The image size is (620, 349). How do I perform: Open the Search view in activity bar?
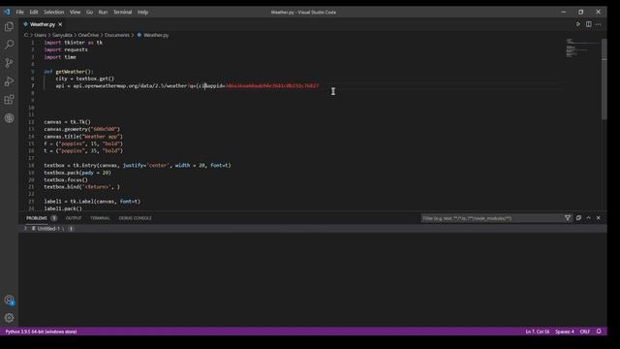[9, 45]
